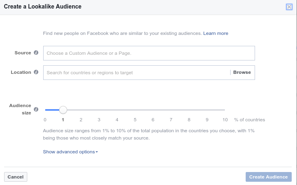Close the Lookalike Audience dialog
This screenshot has width=297, height=185.
pyautogui.click(x=289, y=7)
